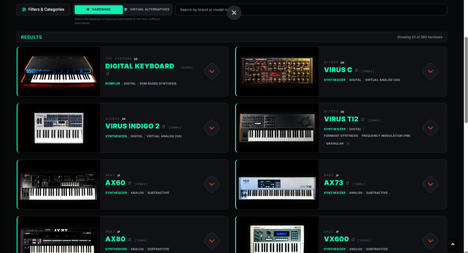468x253 pixels.
Task: Open the Virus Indigo 2 title
Action: [132, 126]
